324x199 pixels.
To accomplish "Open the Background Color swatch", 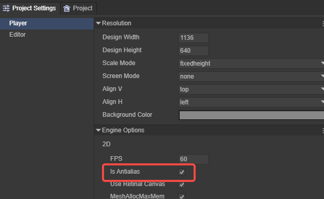I will [x=252, y=115].
